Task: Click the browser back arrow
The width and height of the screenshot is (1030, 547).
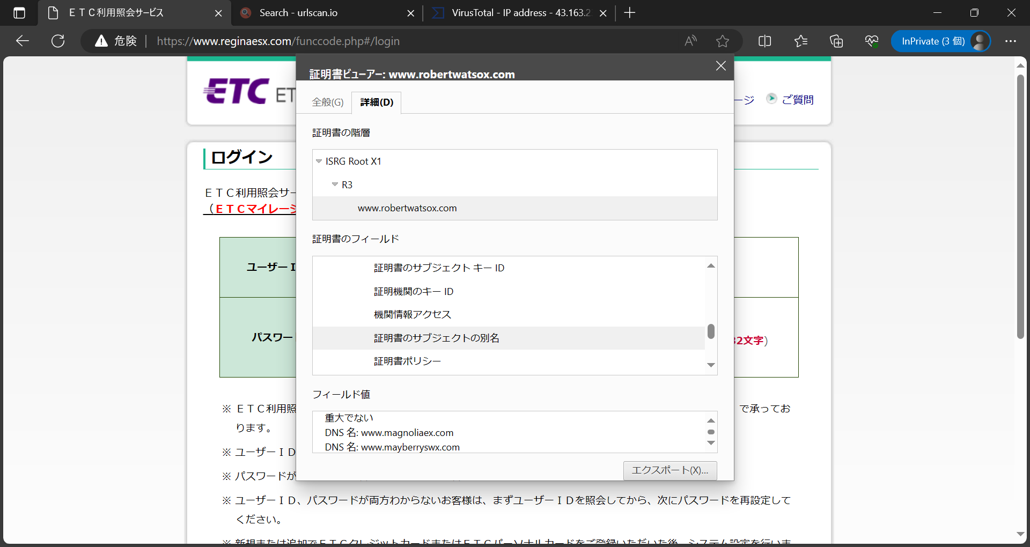Action: click(23, 41)
